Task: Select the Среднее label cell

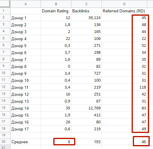Action: (x=26, y=142)
